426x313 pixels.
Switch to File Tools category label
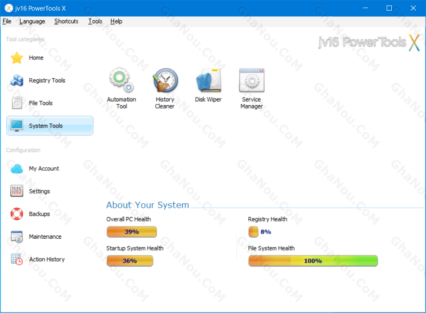click(x=41, y=103)
